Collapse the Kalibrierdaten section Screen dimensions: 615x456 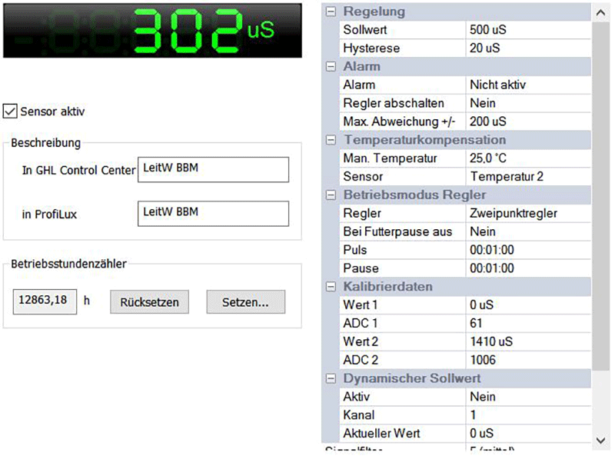[x=331, y=286]
